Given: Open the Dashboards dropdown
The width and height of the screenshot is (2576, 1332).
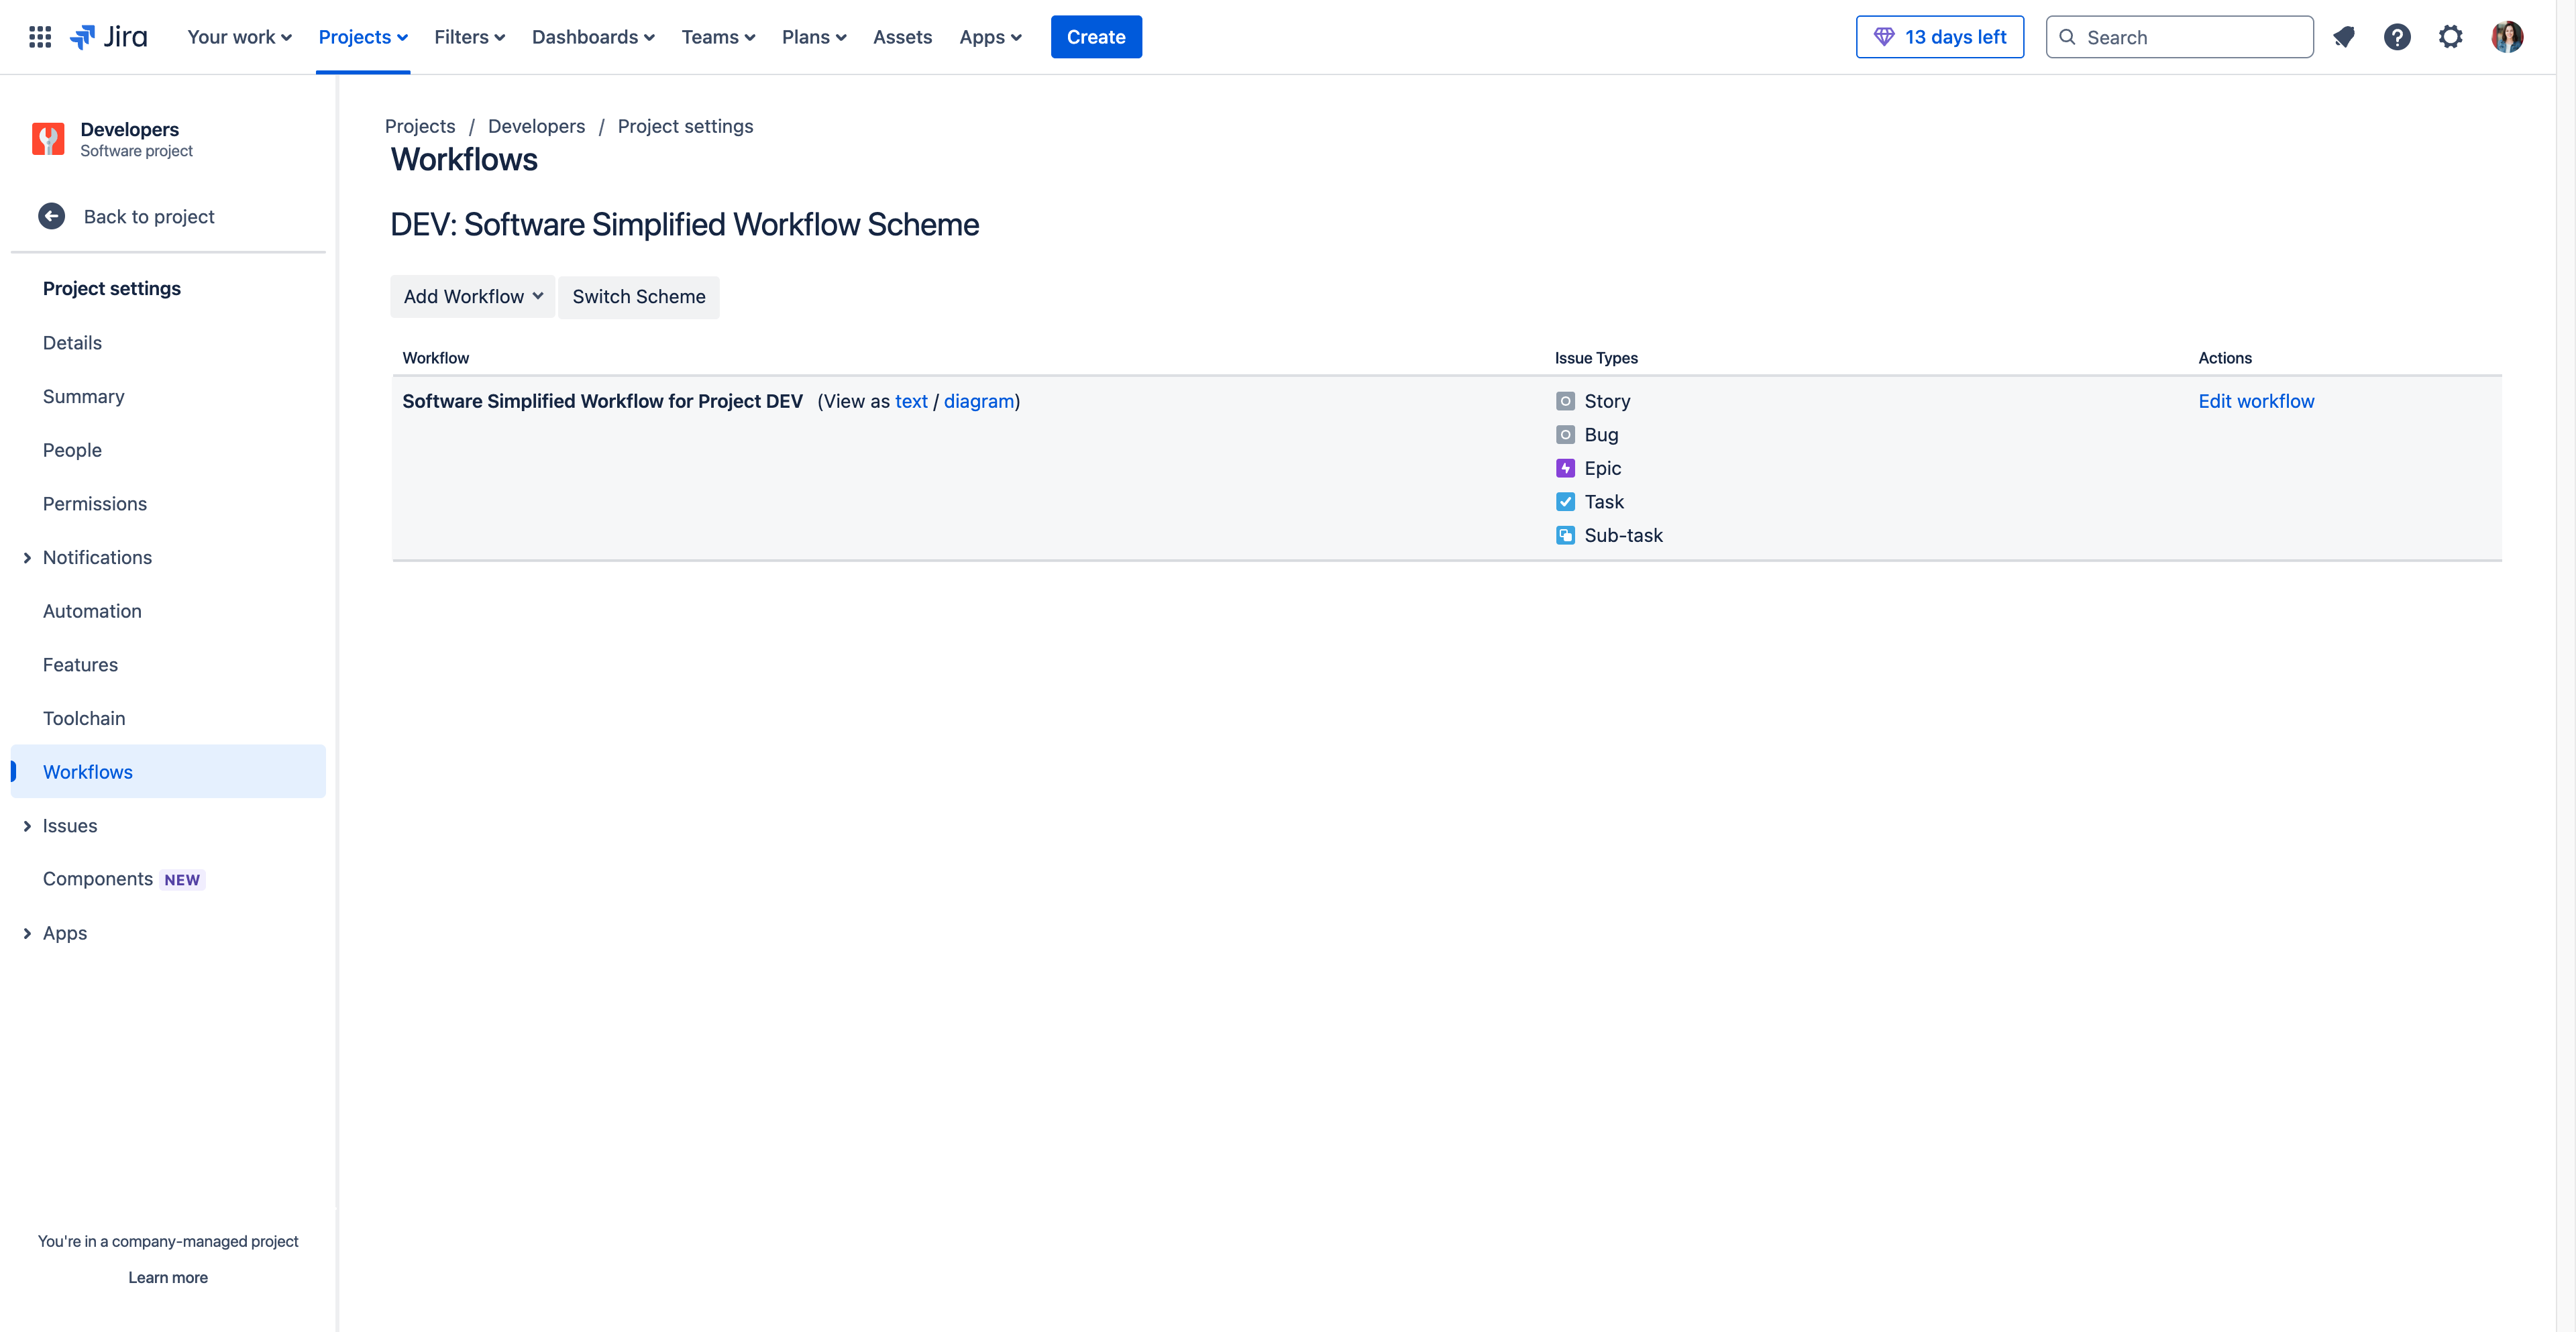Looking at the screenshot, I should coord(593,37).
